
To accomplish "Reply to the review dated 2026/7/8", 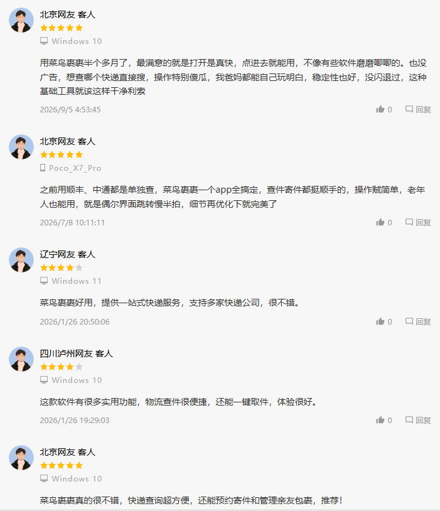I will [x=418, y=223].
